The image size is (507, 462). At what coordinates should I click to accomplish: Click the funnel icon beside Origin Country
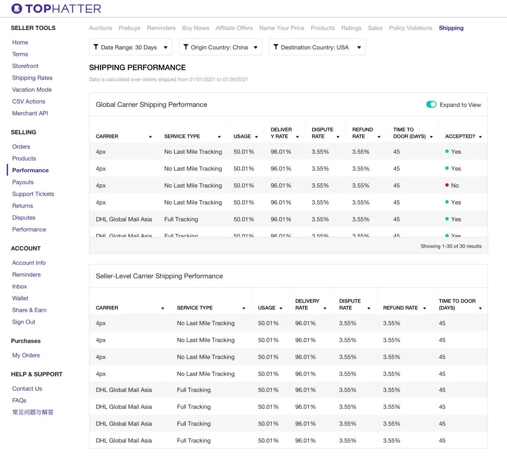pyautogui.click(x=186, y=47)
